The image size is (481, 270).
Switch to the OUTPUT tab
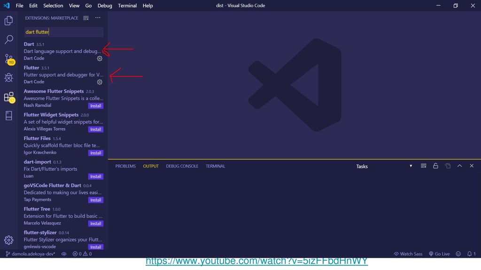tap(151, 166)
